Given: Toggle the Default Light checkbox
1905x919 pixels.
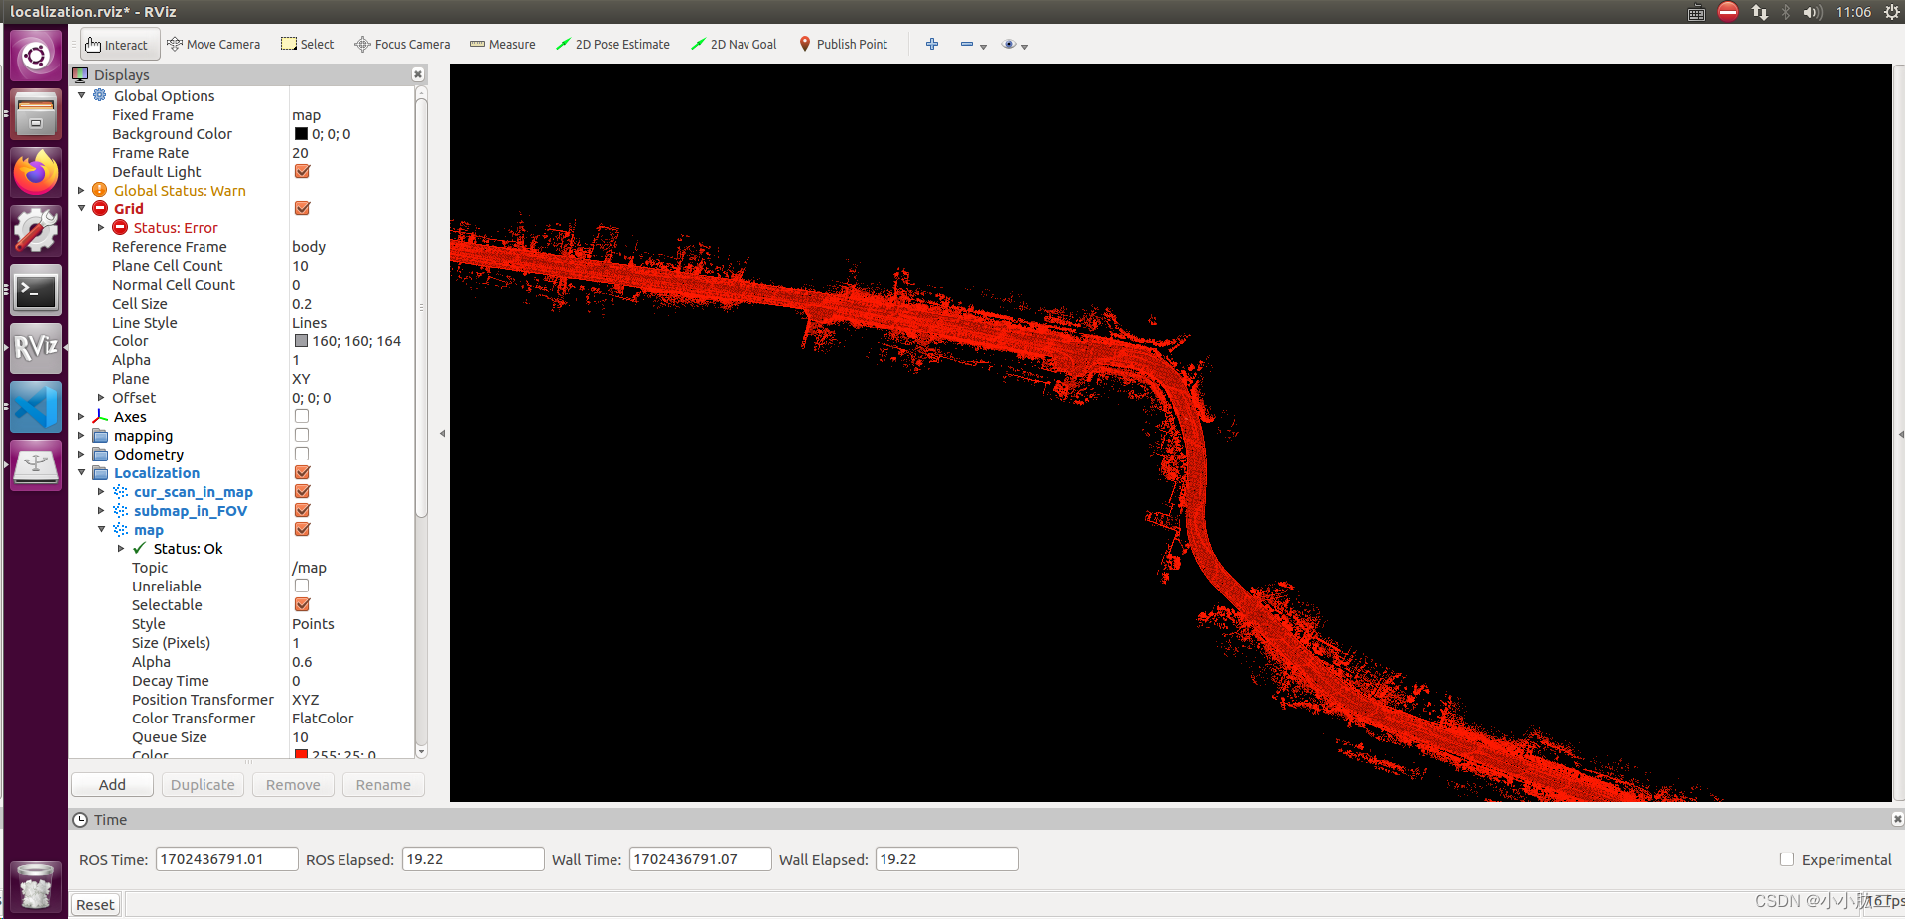Looking at the screenshot, I should coord(302,171).
